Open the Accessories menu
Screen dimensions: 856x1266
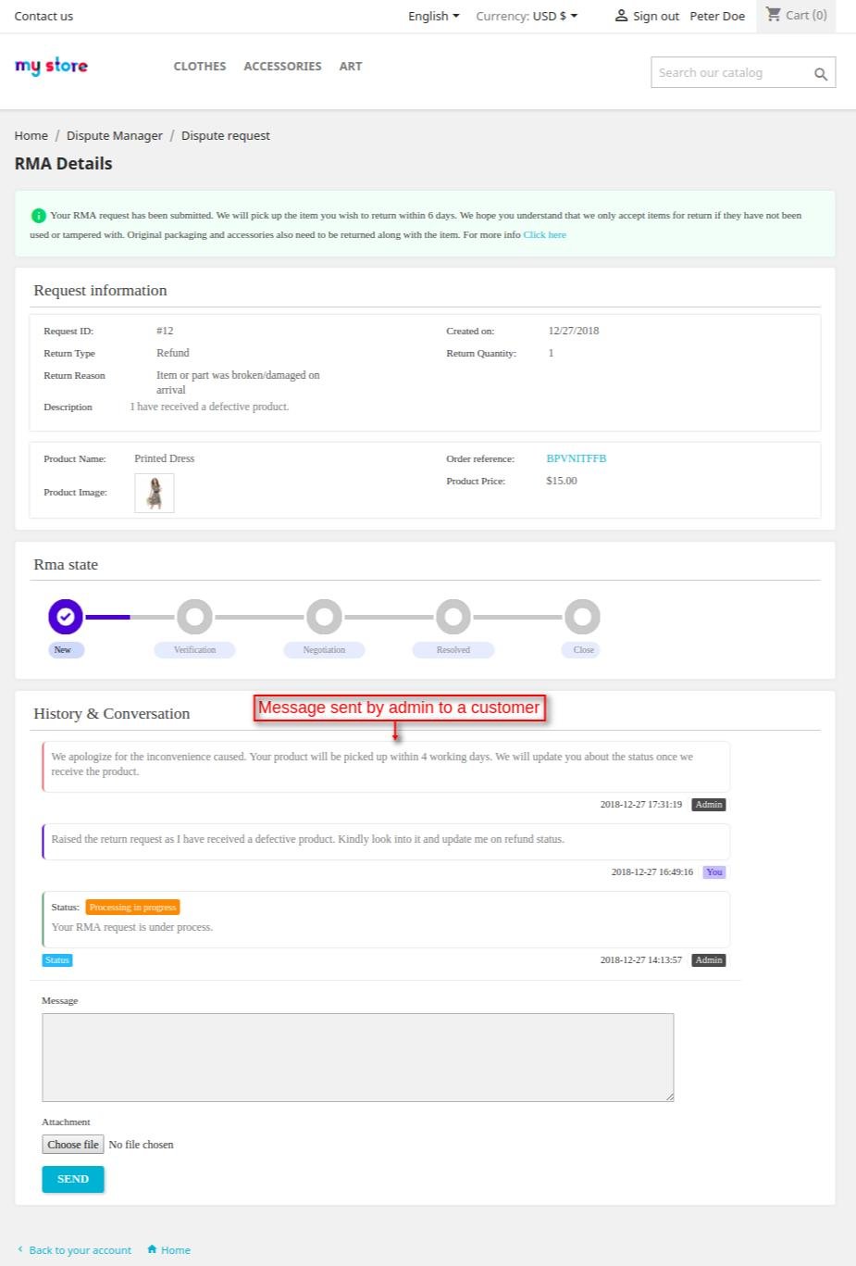[282, 67]
